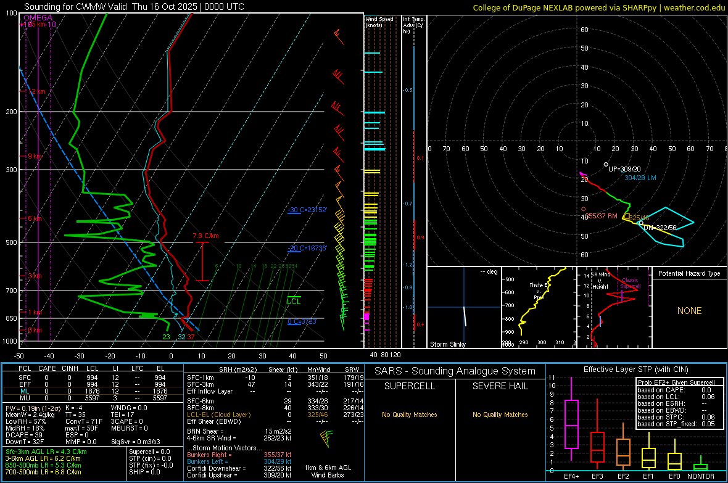
Task: Click the 'SigSvr = 0 m3/s3' value
Action: point(136,441)
